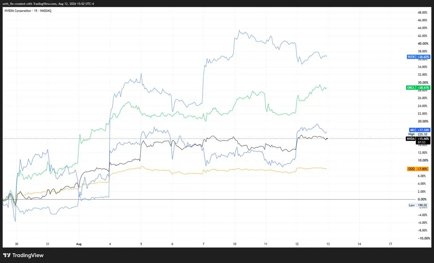Click the date label 11 on time axis
The width and height of the screenshot is (434, 263).
[x=266, y=244]
